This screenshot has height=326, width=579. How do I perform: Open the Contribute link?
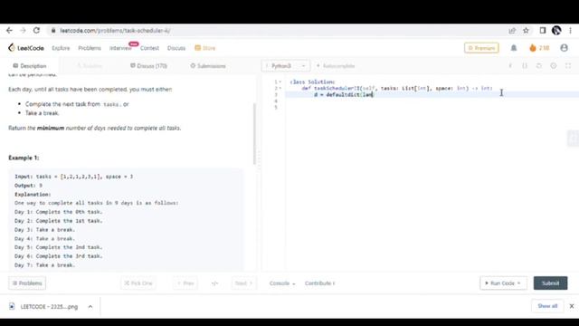pyautogui.click(x=319, y=283)
